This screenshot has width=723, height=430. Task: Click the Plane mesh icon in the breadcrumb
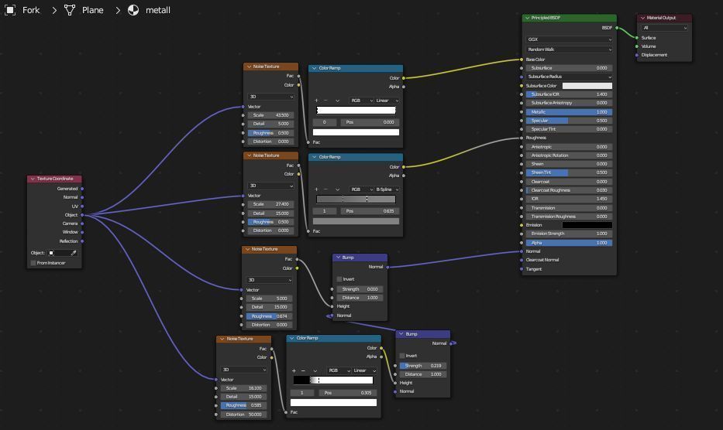[70, 10]
